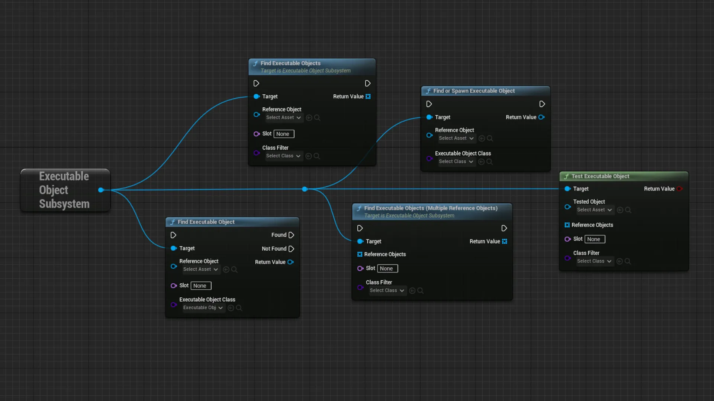Click input exec pin on Find Executable Objects
714x401 pixels.
pyautogui.click(x=256, y=83)
